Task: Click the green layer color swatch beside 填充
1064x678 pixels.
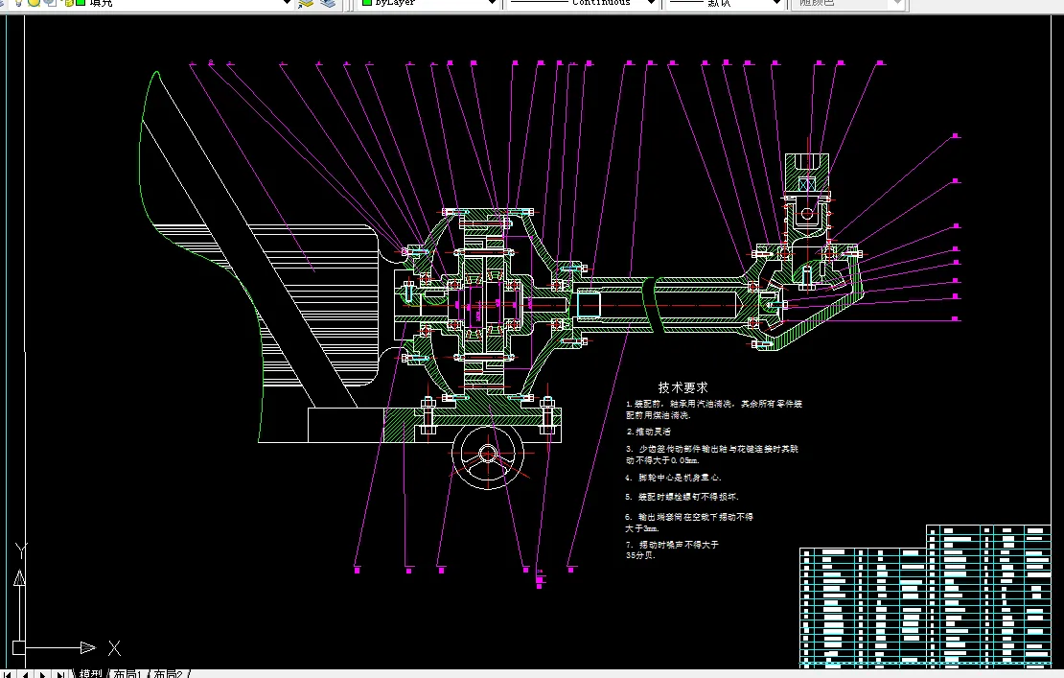Action: click(x=81, y=2)
